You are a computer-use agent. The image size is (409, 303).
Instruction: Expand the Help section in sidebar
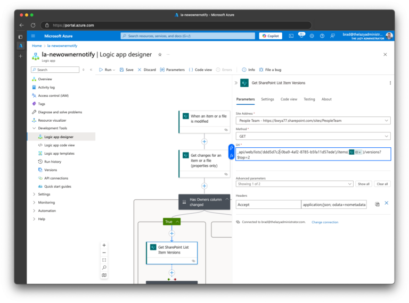(x=34, y=219)
